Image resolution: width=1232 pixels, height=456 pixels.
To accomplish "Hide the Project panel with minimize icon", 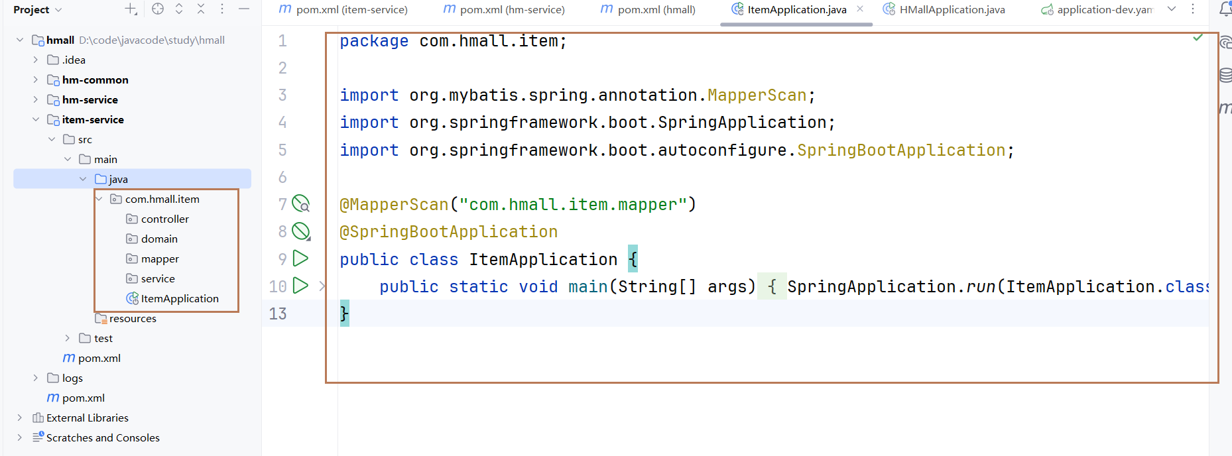I will click(x=244, y=9).
